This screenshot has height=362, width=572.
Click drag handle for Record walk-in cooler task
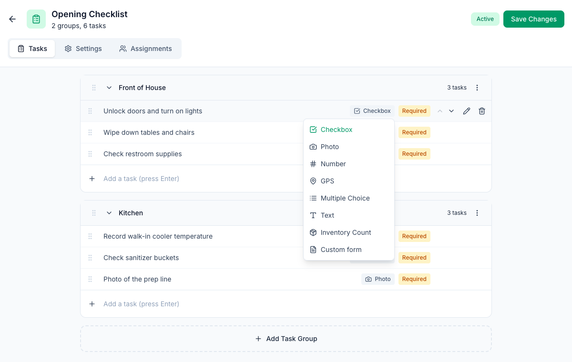(x=90, y=236)
